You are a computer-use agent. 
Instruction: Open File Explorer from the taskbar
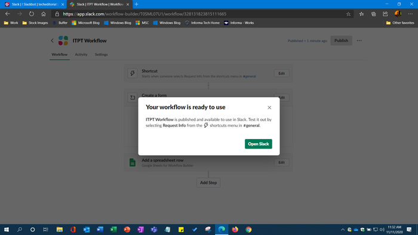pos(60,230)
